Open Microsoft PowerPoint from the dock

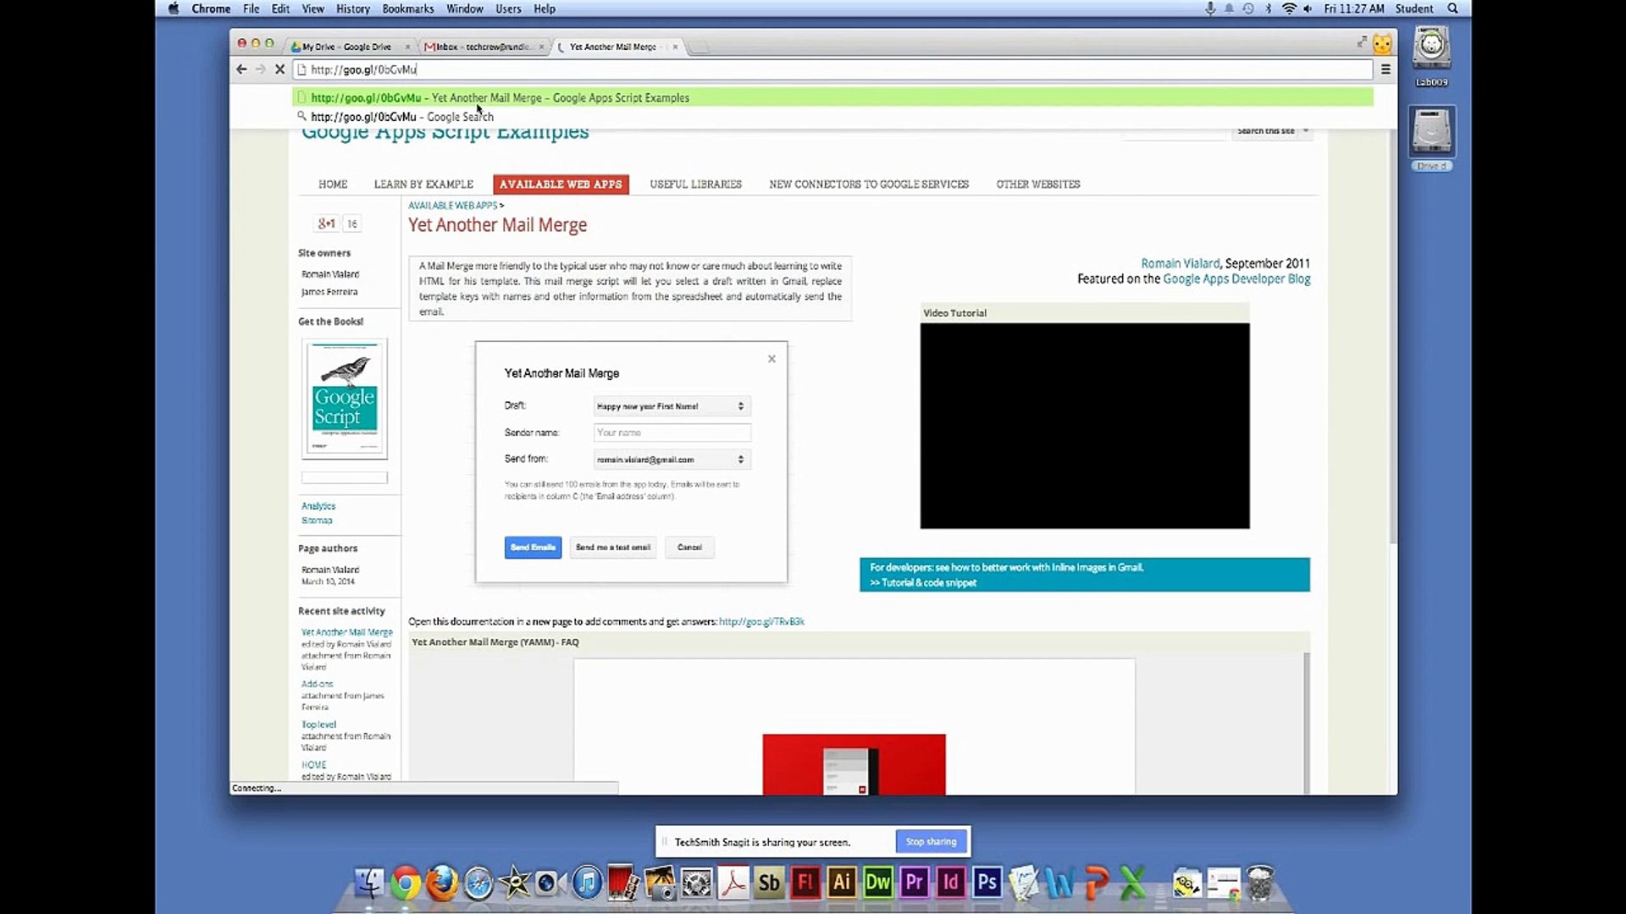click(1096, 884)
